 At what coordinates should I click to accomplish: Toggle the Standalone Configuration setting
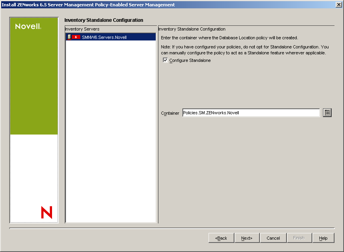click(166, 60)
